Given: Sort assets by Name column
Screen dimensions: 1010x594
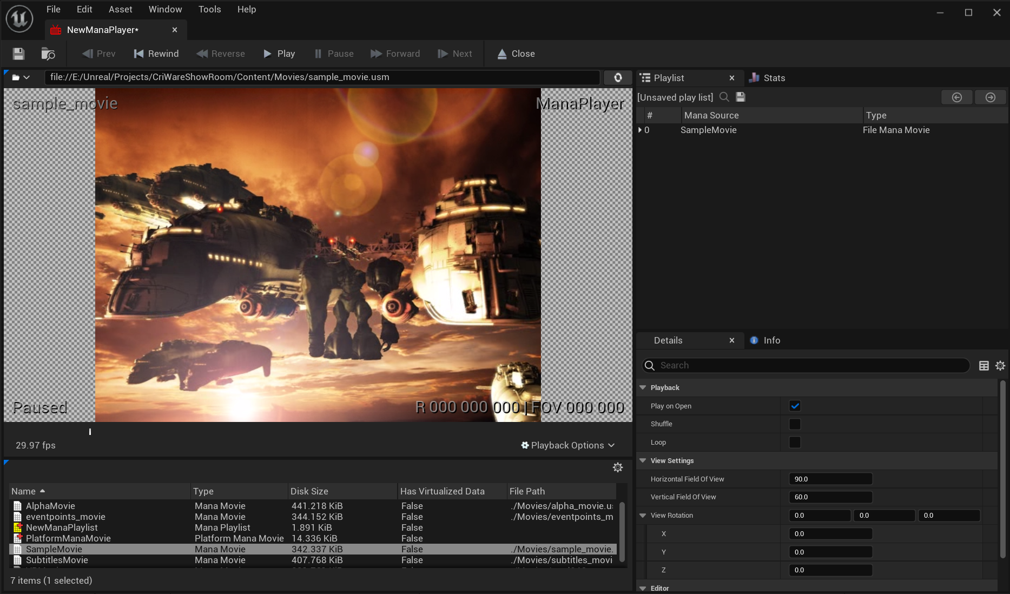Looking at the screenshot, I should [x=100, y=491].
